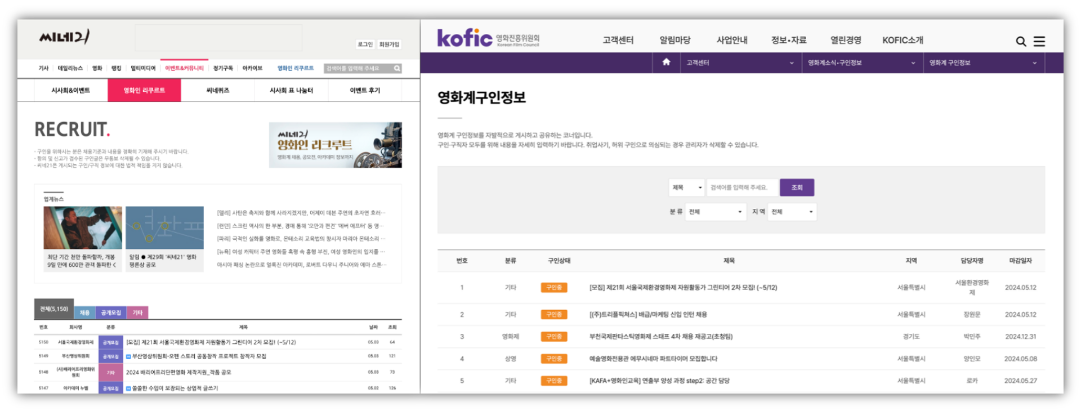
Task: Click the KOFIC logo
Action: tap(488, 38)
